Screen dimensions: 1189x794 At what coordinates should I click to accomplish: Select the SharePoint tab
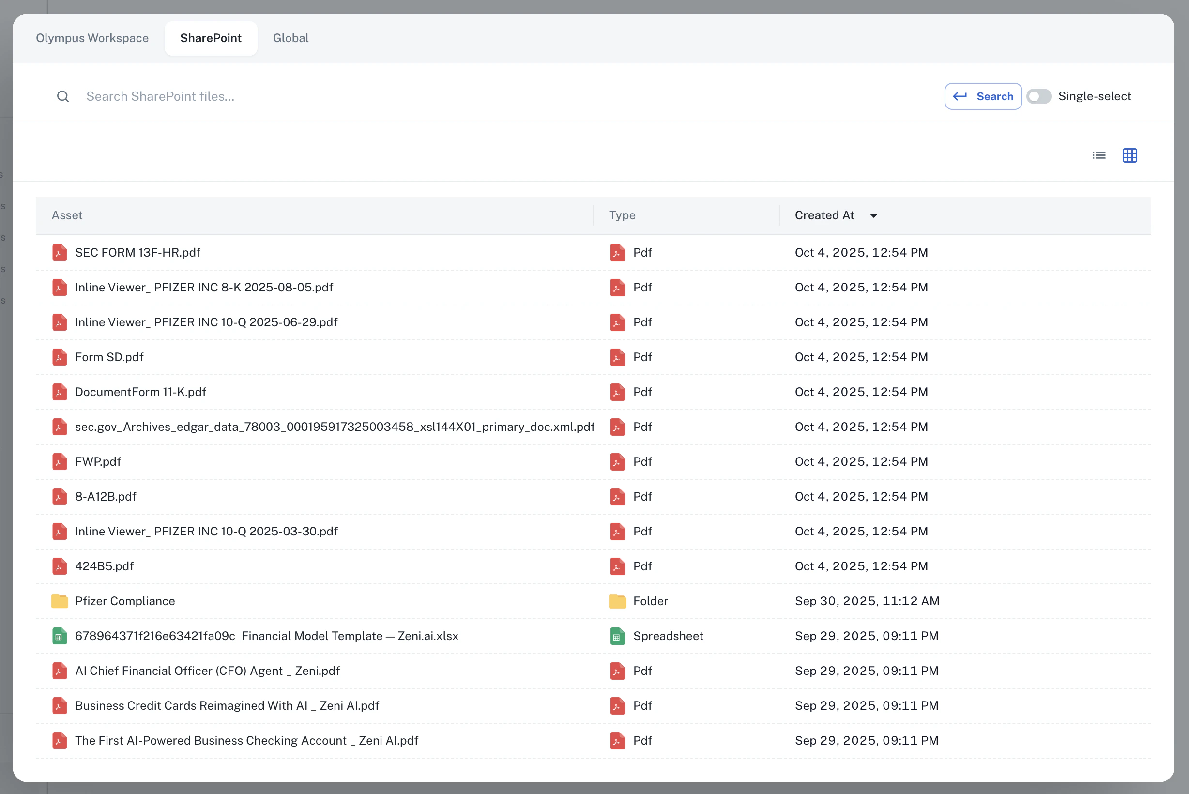pyautogui.click(x=211, y=38)
